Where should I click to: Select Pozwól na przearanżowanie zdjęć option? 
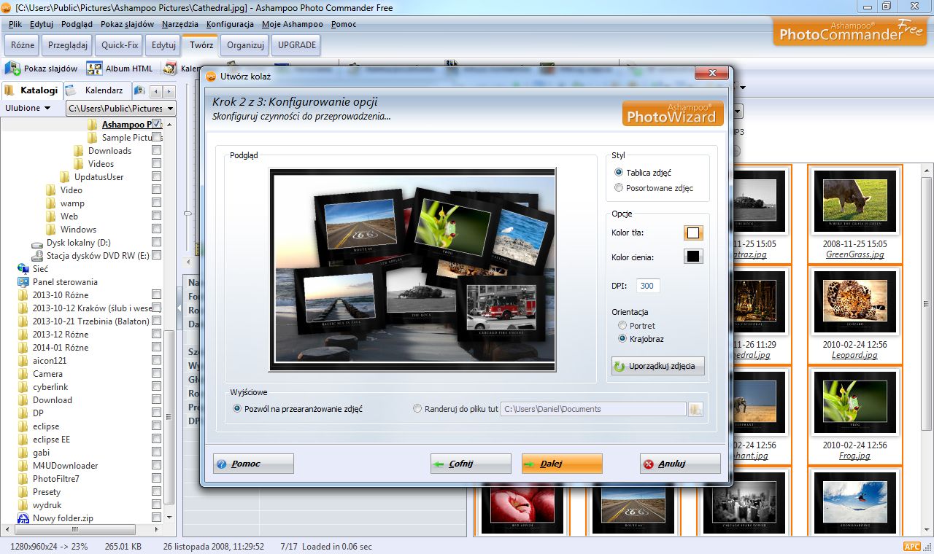tap(297, 409)
